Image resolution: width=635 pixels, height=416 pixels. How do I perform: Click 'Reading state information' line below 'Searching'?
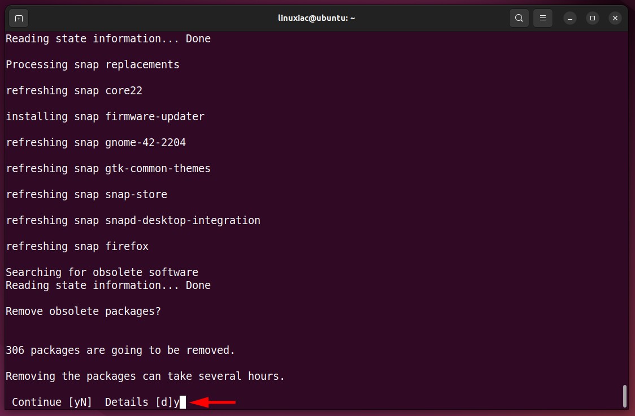click(x=108, y=285)
